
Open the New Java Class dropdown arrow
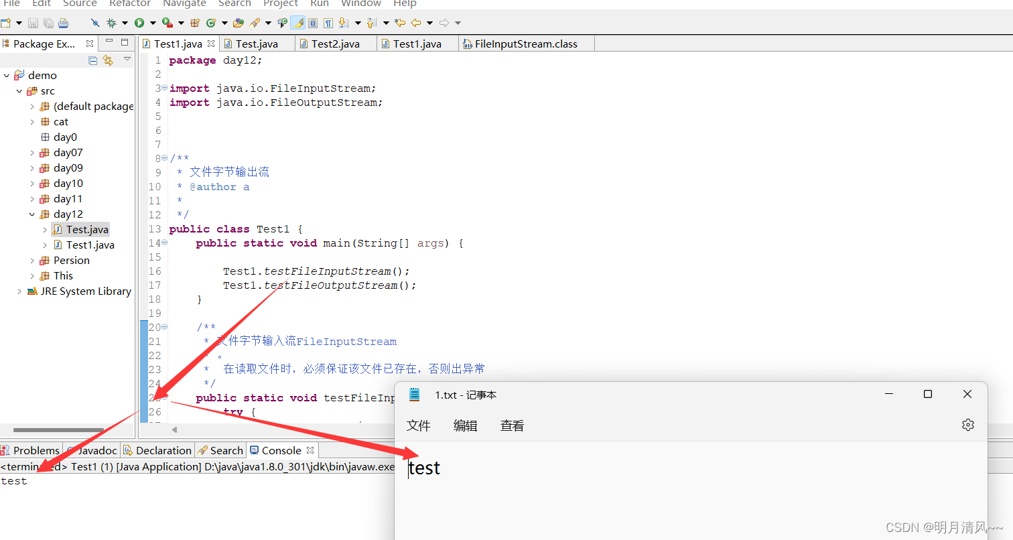pos(224,23)
